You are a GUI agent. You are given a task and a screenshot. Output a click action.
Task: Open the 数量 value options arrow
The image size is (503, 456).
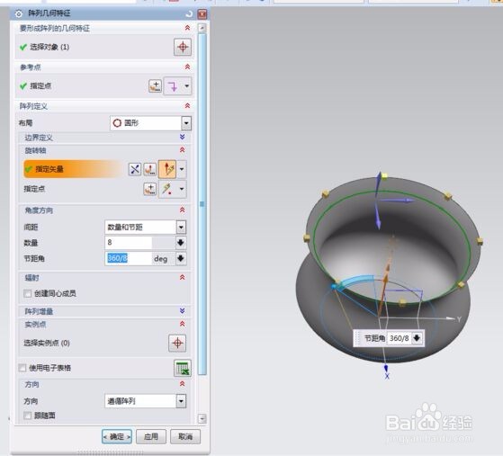(x=181, y=243)
